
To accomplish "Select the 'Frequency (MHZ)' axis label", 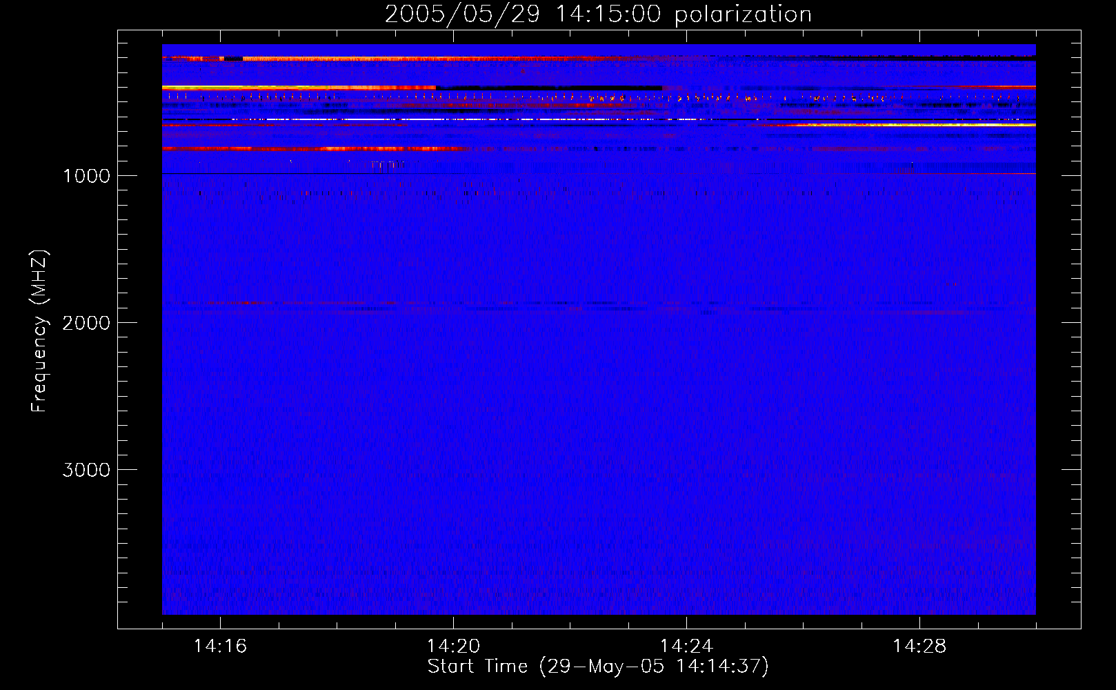I will (x=39, y=331).
